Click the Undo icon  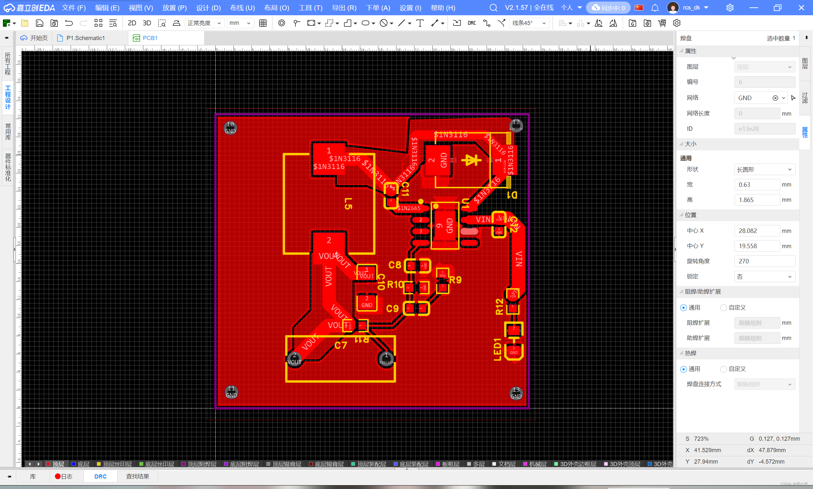69,23
